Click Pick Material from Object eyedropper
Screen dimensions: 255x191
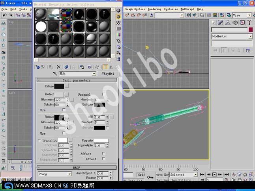[55, 74]
